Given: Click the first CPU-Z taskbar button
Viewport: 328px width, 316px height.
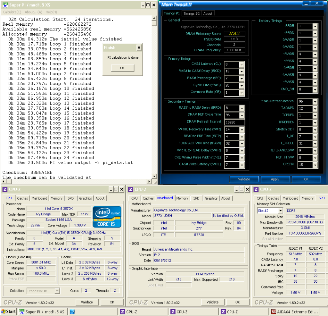Looking at the screenshot, I should [x=144, y=312].
